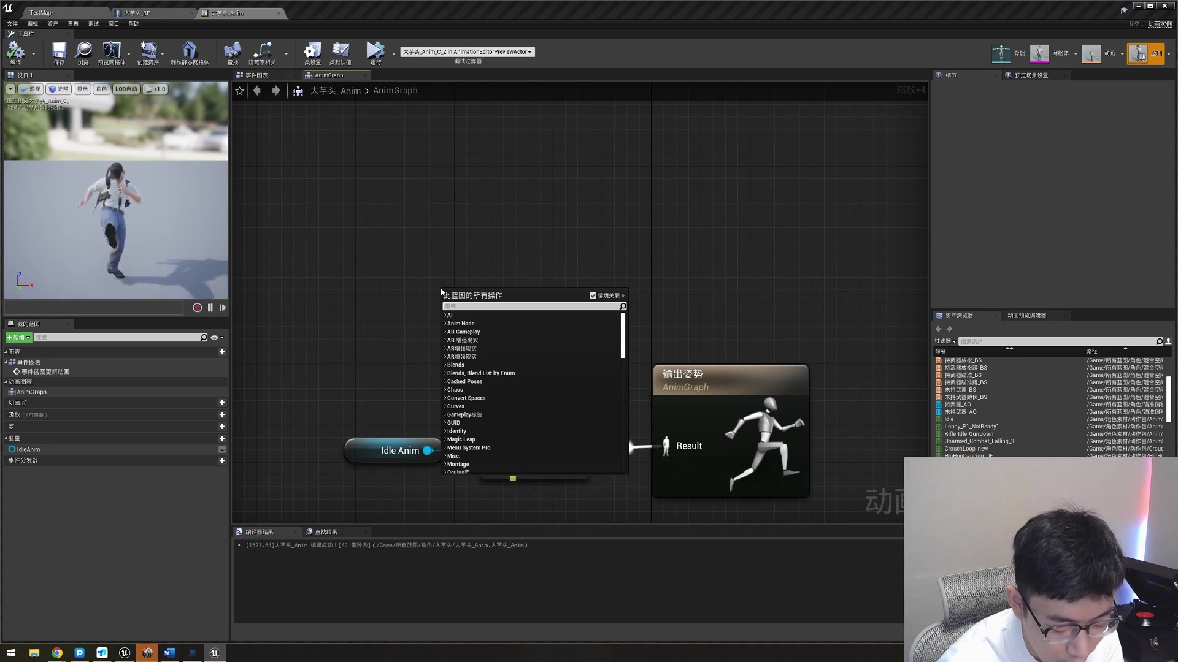Screen dimensions: 1178x662
Task: Expand the Montage category in the action list
Action: (x=458, y=464)
